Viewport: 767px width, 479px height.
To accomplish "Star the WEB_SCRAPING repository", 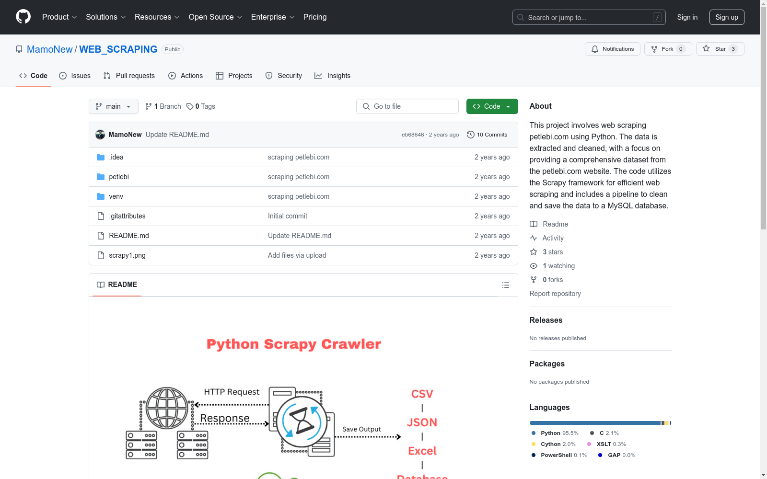I will coord(720,49).
